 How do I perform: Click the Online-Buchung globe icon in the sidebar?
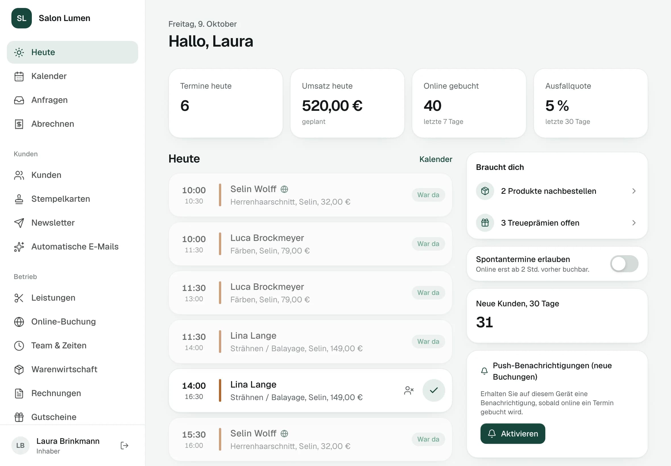[19, 322]
